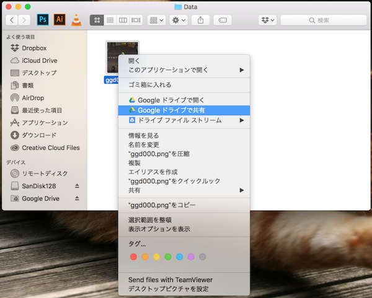372x298 pixels.
Task: Open iCloud Drive in the sidebar
Action: [33, 61]
